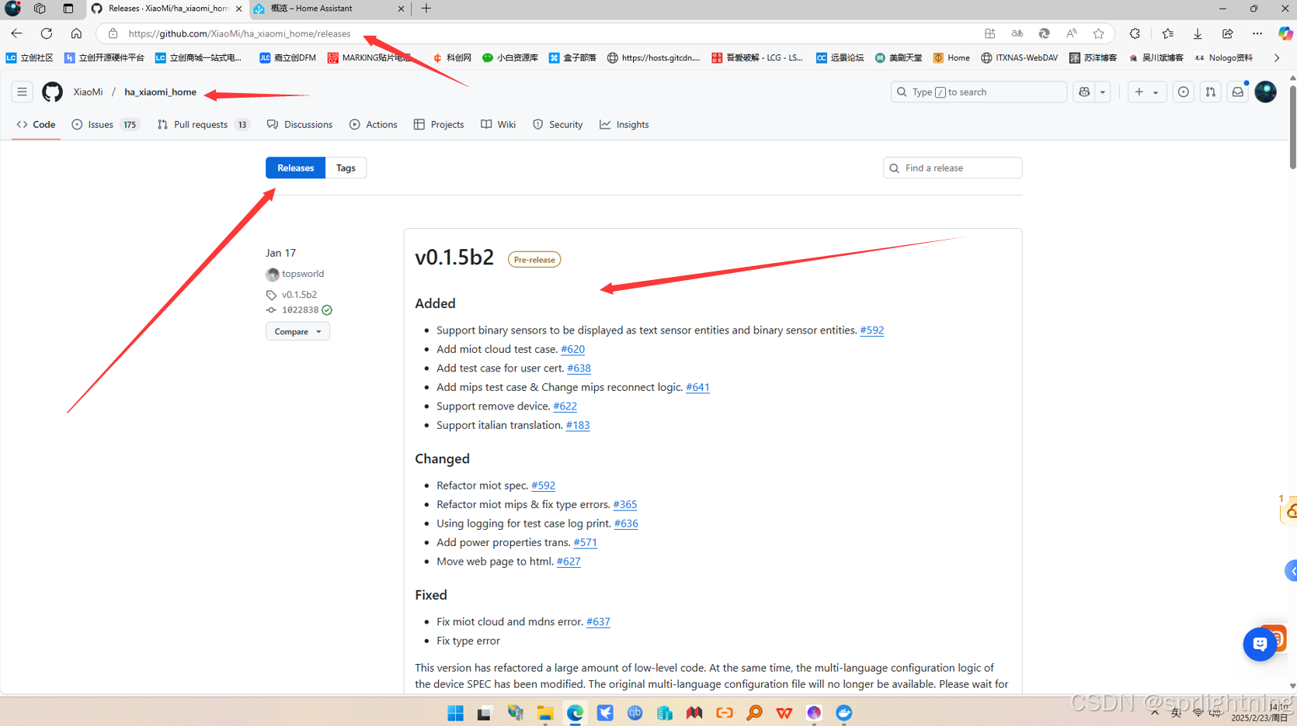
Task: Switch to the Home Assistant browser tab
Action: pos(329,9)
